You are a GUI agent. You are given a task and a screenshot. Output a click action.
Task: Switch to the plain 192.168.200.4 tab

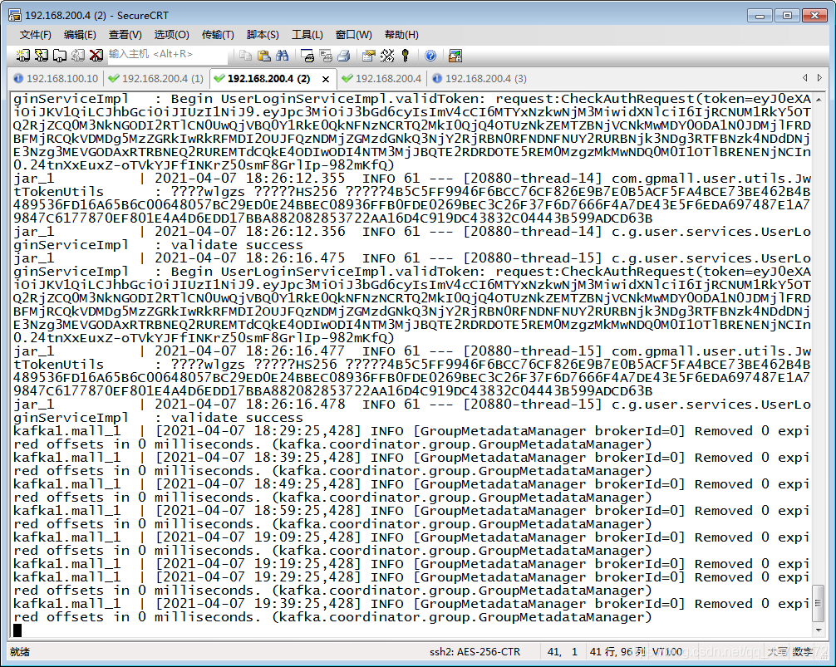click(381, 78)
